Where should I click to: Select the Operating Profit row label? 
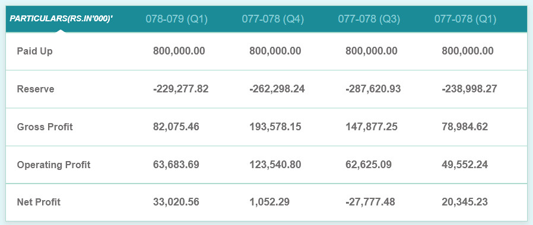click(53, 165)
